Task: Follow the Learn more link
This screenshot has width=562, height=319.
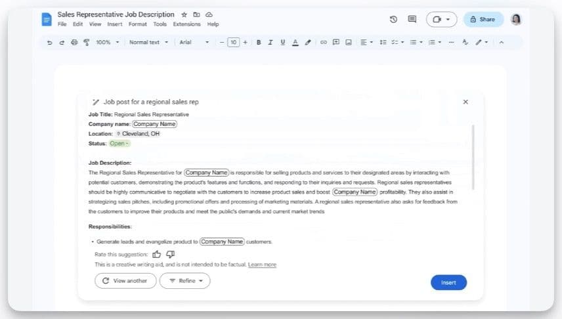Action: 262,265
